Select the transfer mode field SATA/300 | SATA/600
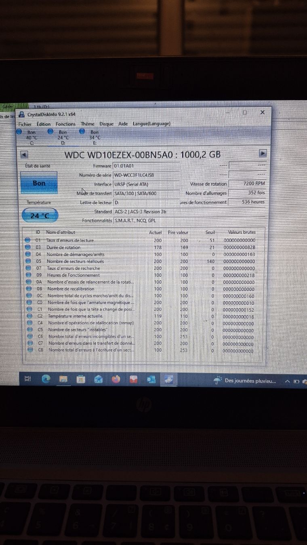The image size is (307, 545). point(146,193)
